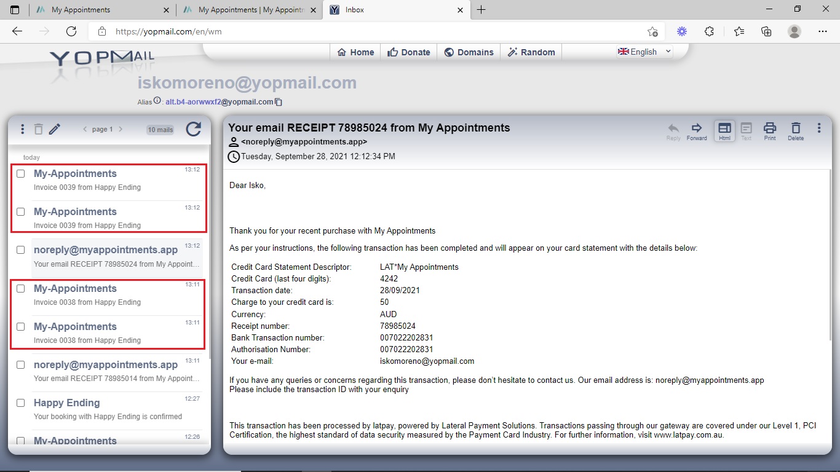The width and height of the screenshot is (840, 472).
Task: Check the first Invoice 0039 email checkbox
Action: click(x=21, y=174)
